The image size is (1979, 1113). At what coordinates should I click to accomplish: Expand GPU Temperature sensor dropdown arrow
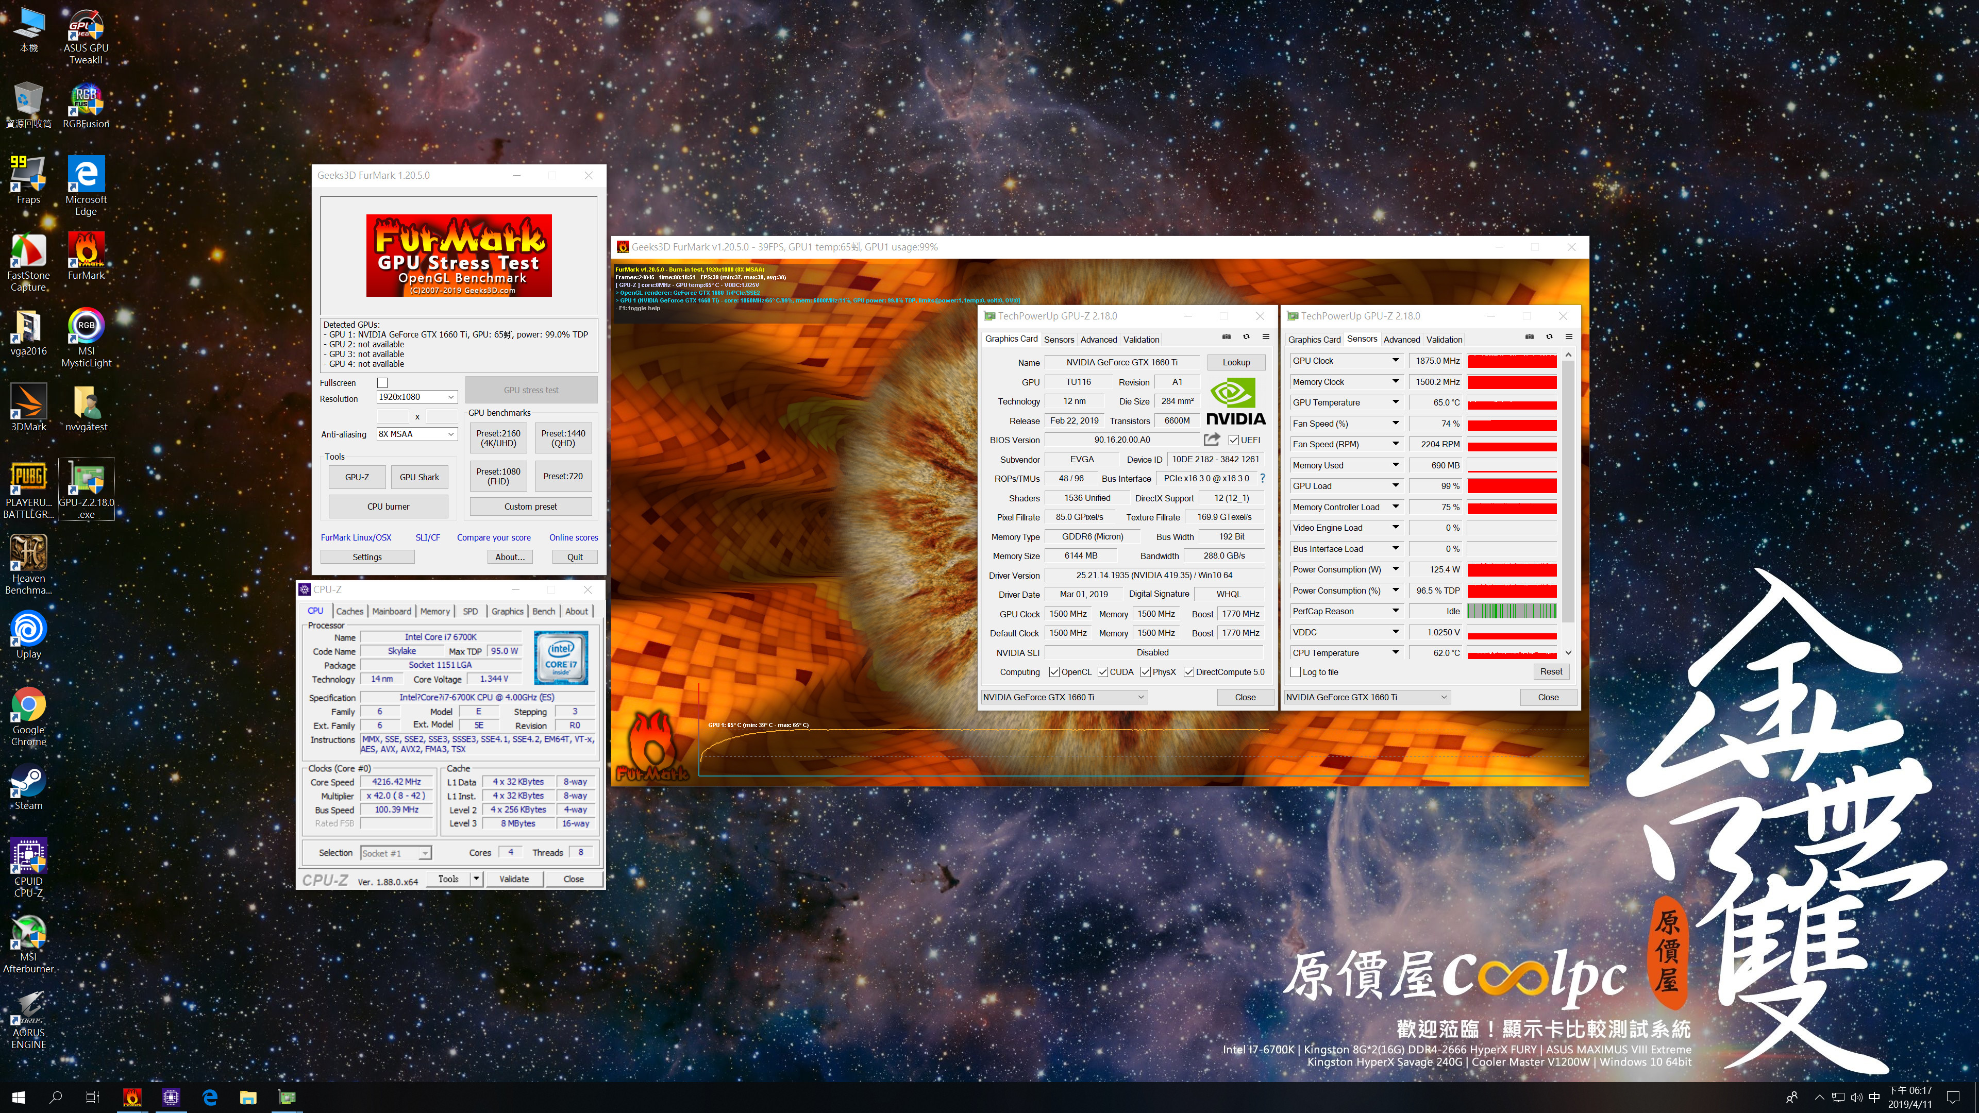point(1395,402)
